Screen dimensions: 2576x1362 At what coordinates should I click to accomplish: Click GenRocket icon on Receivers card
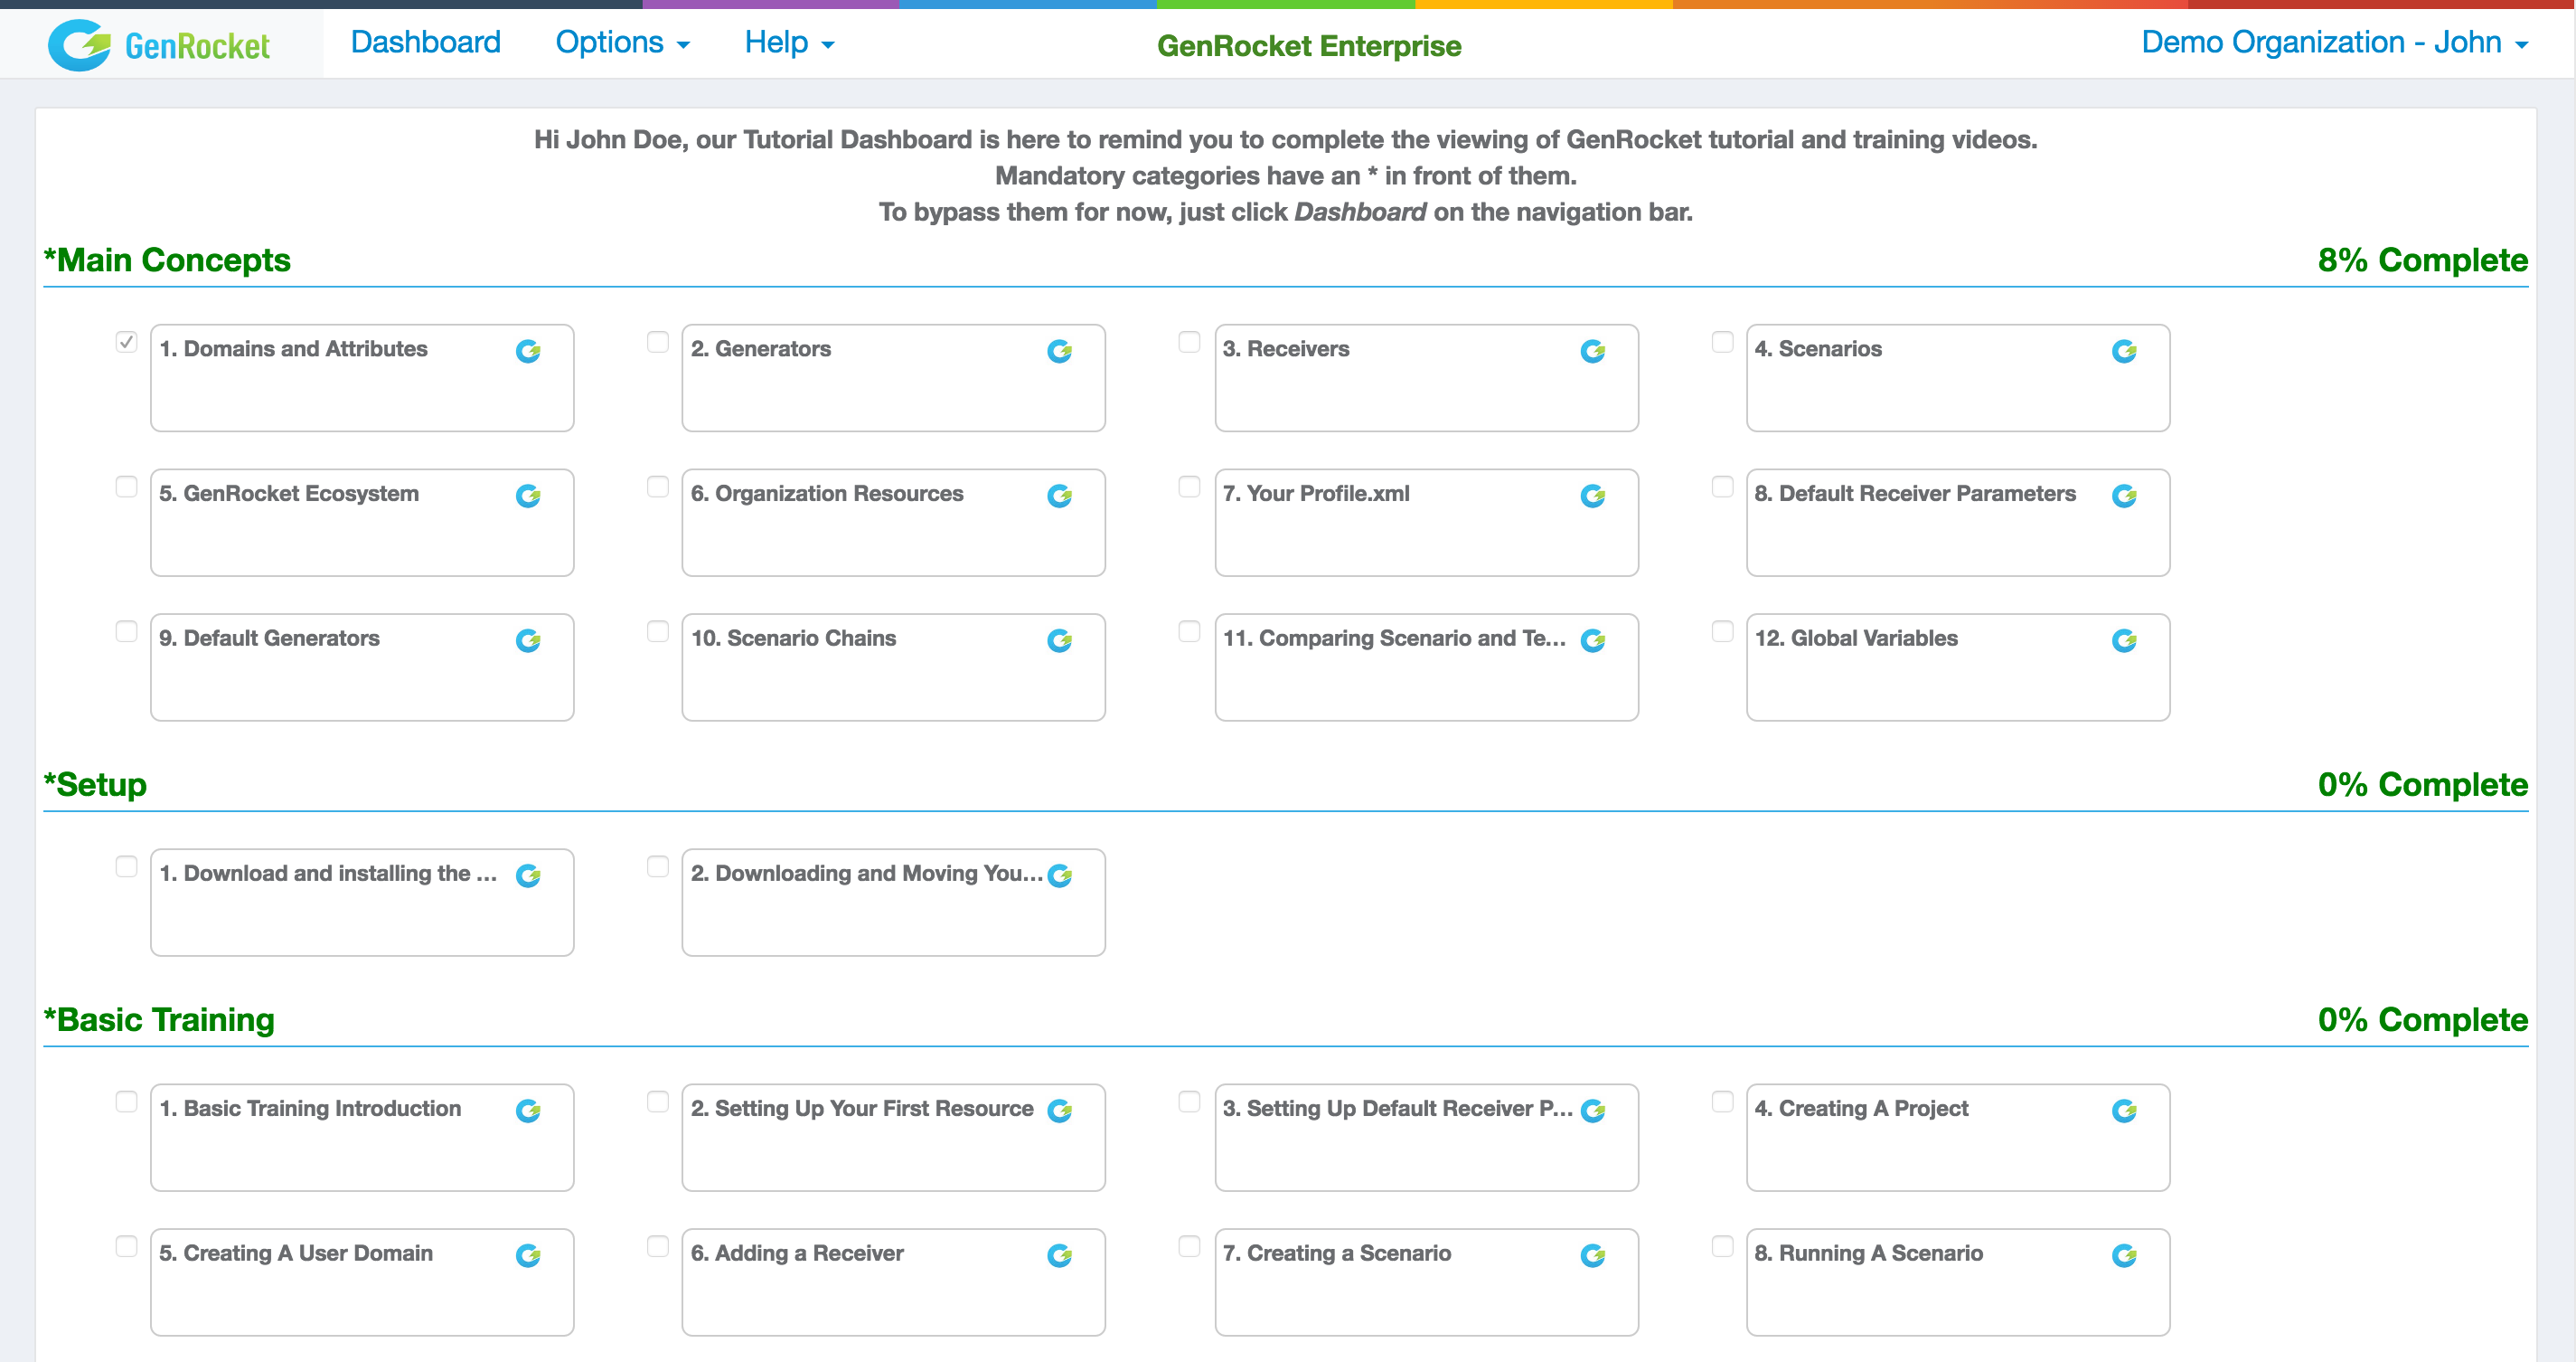click(x=1593, y=351)
